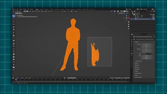Select the Spin tool
The height and width of the screenshot is (94, 167).
tap(14, 57)
